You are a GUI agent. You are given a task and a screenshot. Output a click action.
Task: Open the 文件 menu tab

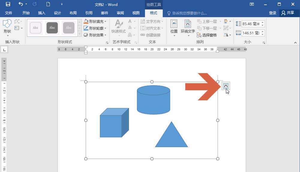click(8, 13)
